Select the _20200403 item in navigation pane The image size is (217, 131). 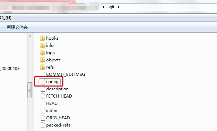[10, 68]
